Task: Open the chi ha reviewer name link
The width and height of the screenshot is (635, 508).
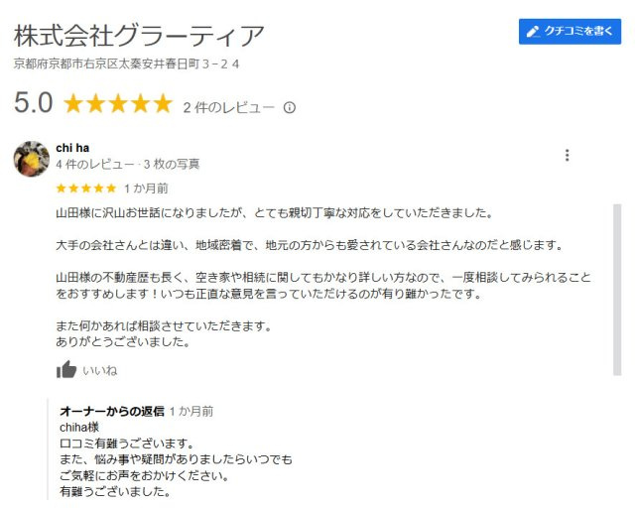Action: click(72, 148)
